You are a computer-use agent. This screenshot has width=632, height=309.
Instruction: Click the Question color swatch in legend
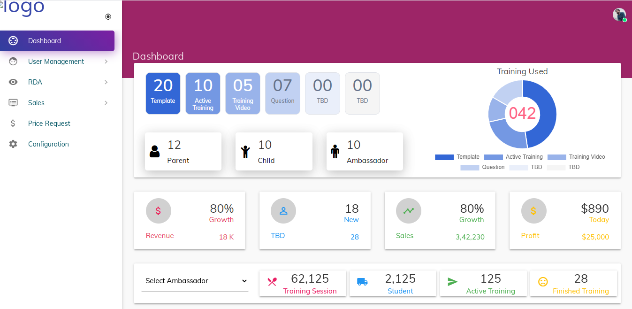pos(469,167)
